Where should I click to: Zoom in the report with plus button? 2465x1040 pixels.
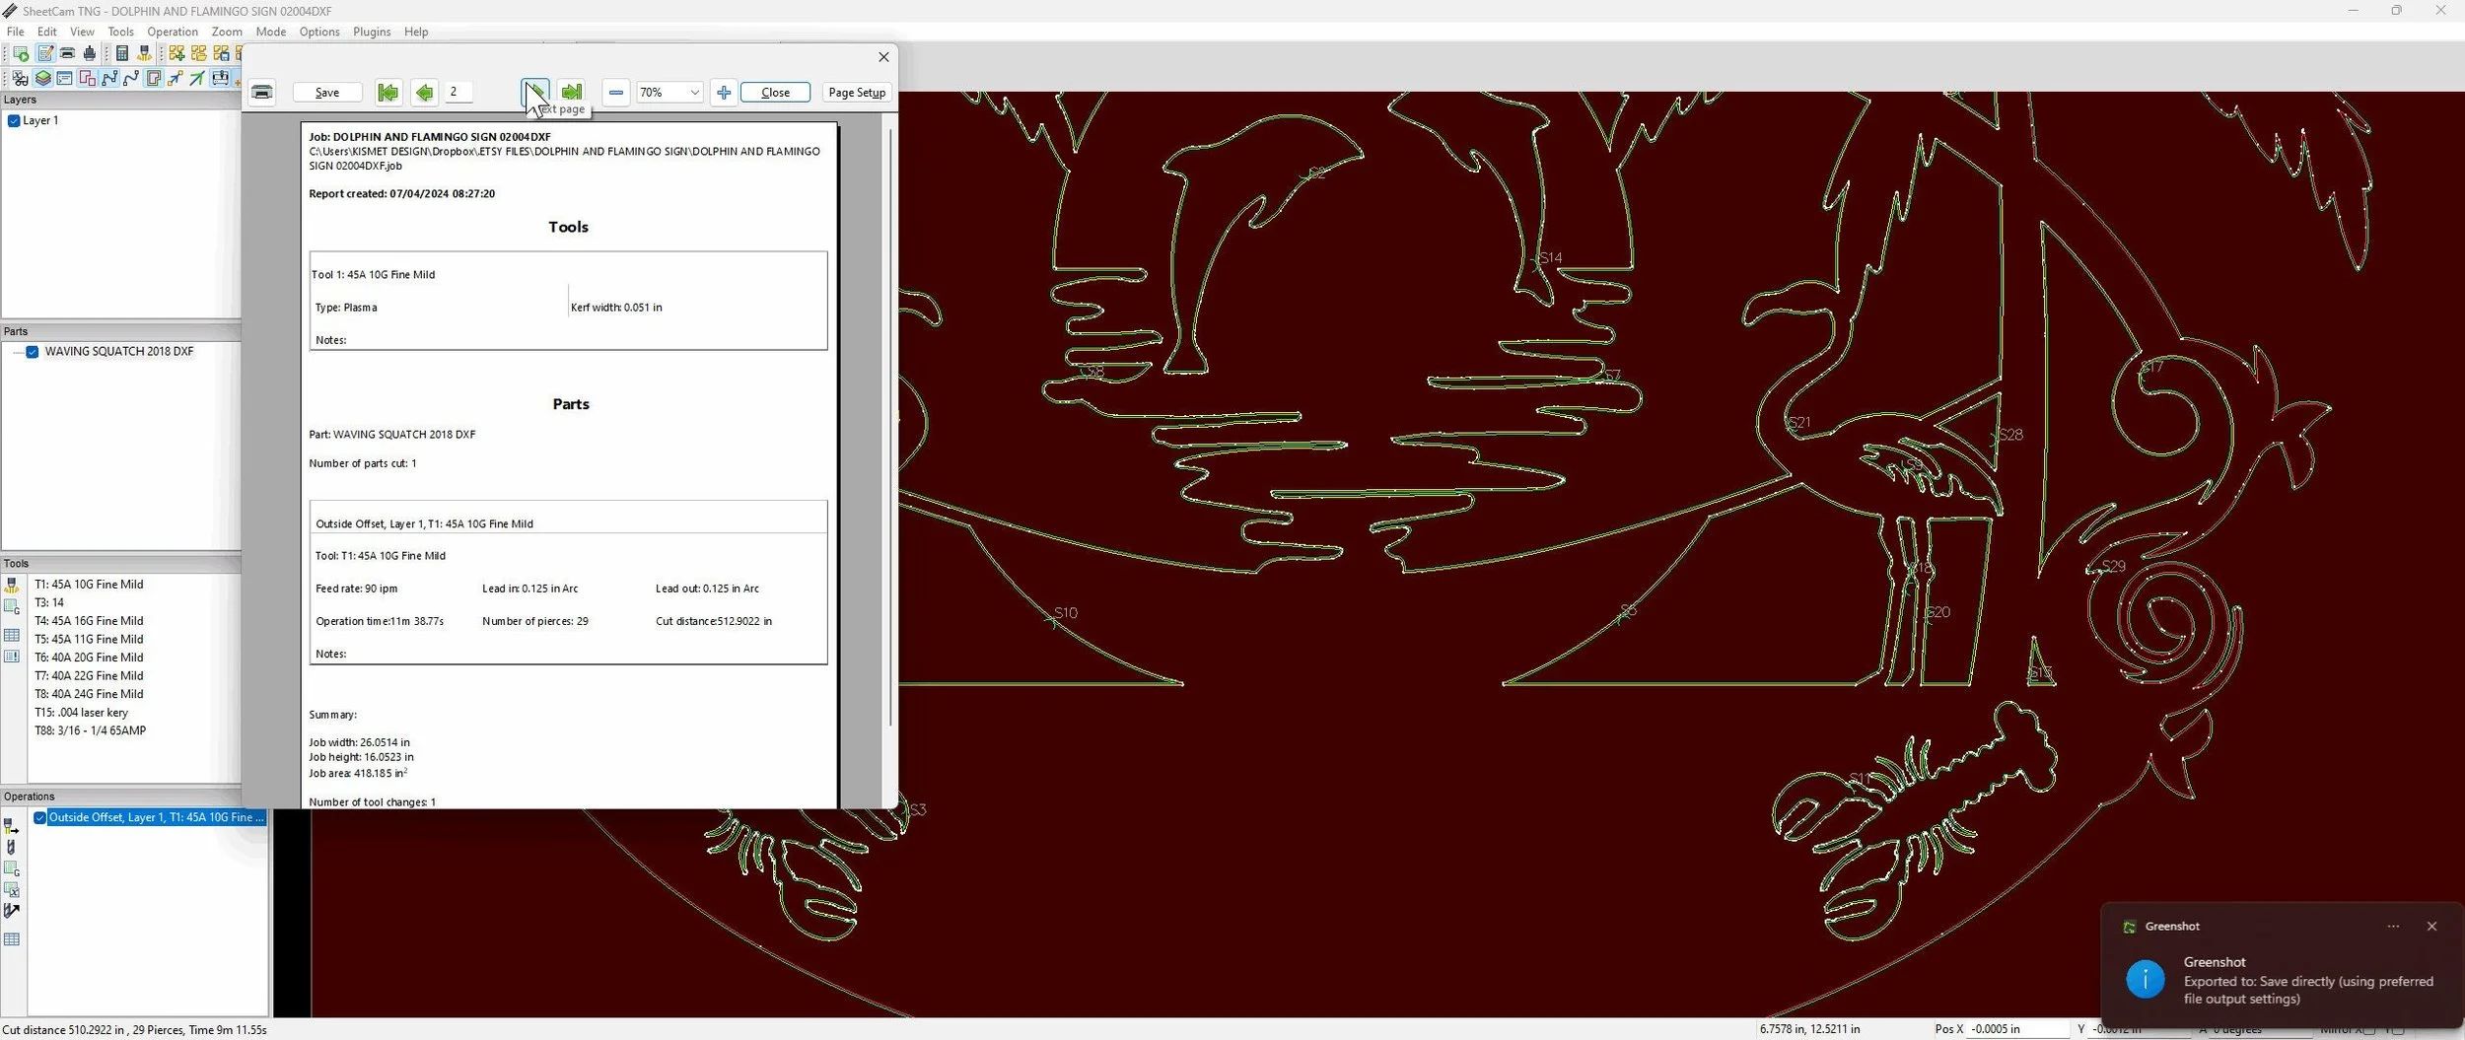tap(724, 92)
